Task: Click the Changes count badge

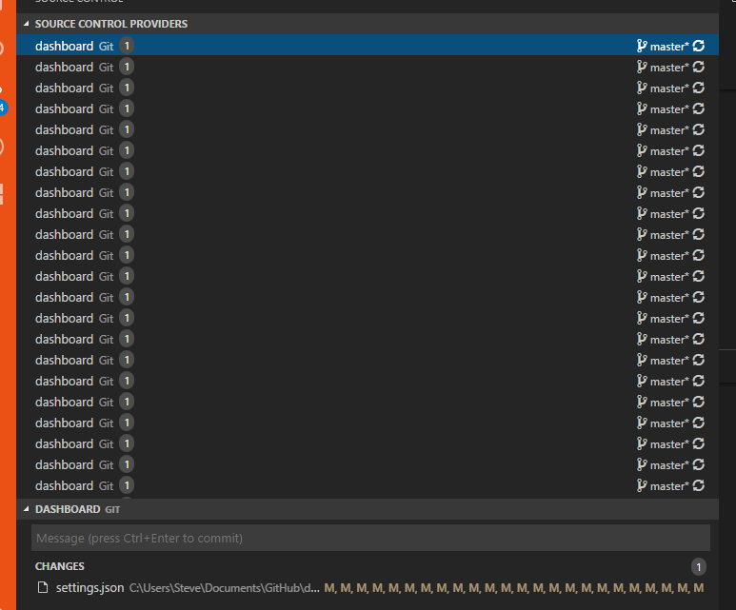Action: point(699,567)
